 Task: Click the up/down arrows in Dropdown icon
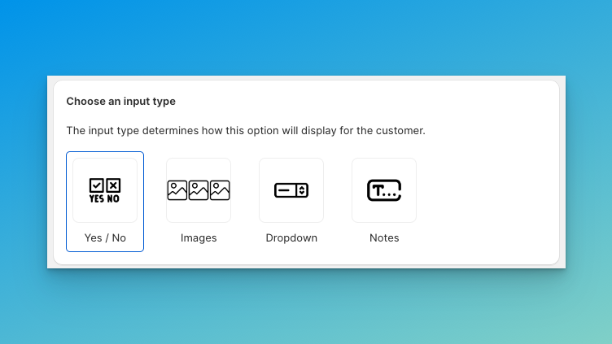302,190
